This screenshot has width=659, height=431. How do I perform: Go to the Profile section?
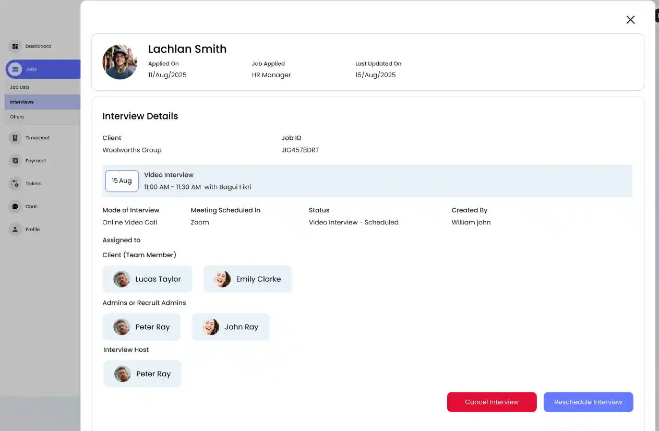click(32, 230)
